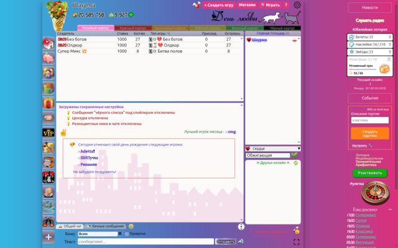Open the VIP sidebar icon
The width and height of the screenshot is (398, 248).
click(49, 133)
